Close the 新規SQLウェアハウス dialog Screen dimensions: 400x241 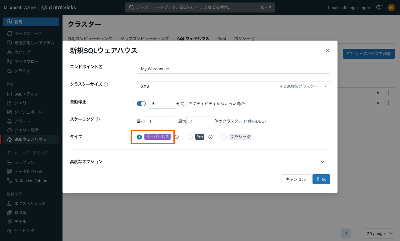[x=327, y=51]
